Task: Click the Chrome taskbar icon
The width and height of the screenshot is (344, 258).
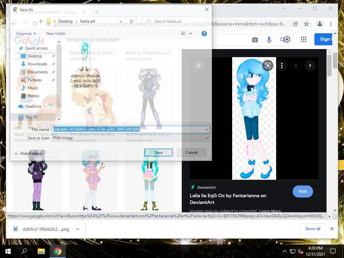Action: tap(58, 251)
